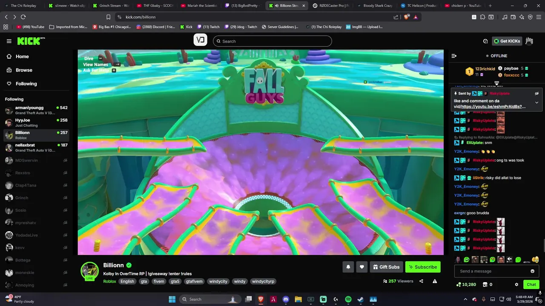This screenshot has height=306, width=545.
Task: Open the browser apps grid menu
Action: [x=6, y=27]
